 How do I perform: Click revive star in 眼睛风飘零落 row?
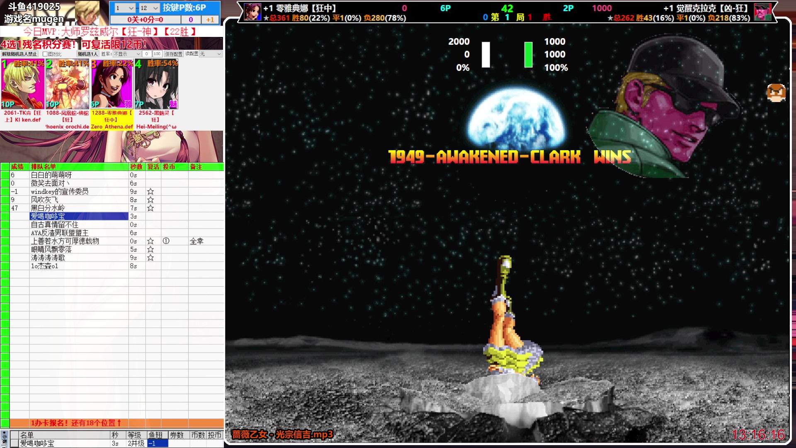point(150,250)
